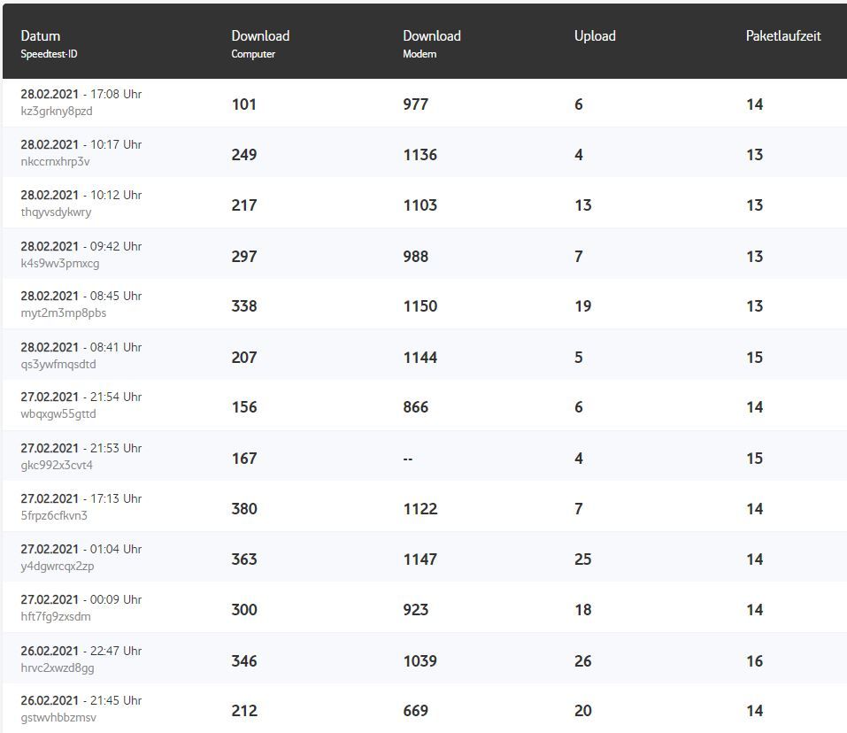Click computer download value 101
Screen dimensions: 847x733
pyautogui.click(x=243, y=104)
